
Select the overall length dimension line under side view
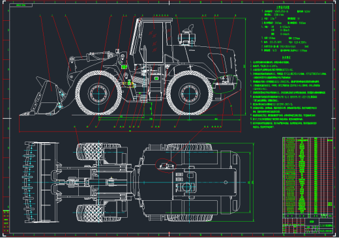point(130,131)
